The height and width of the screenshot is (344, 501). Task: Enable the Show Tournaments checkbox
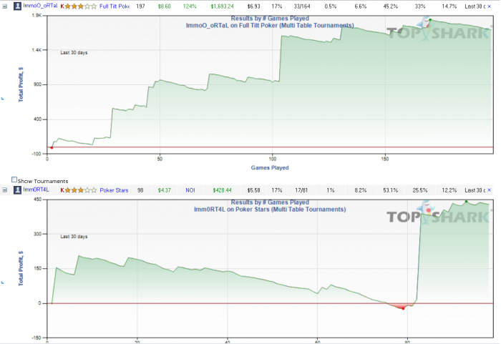14,180
